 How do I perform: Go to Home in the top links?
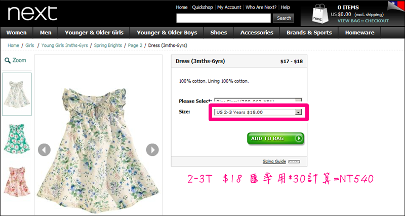tap(182, 7)
